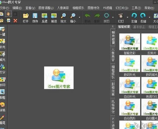Start slideshow with 幻灯 icon

click(x=121, y=16)
